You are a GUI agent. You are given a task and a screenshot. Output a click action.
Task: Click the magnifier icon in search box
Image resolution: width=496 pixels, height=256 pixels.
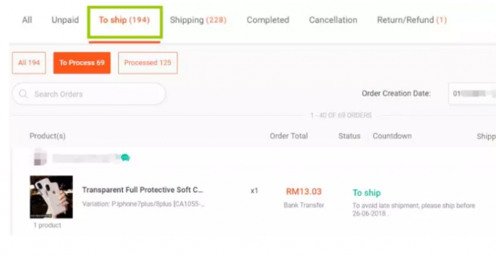23,94
